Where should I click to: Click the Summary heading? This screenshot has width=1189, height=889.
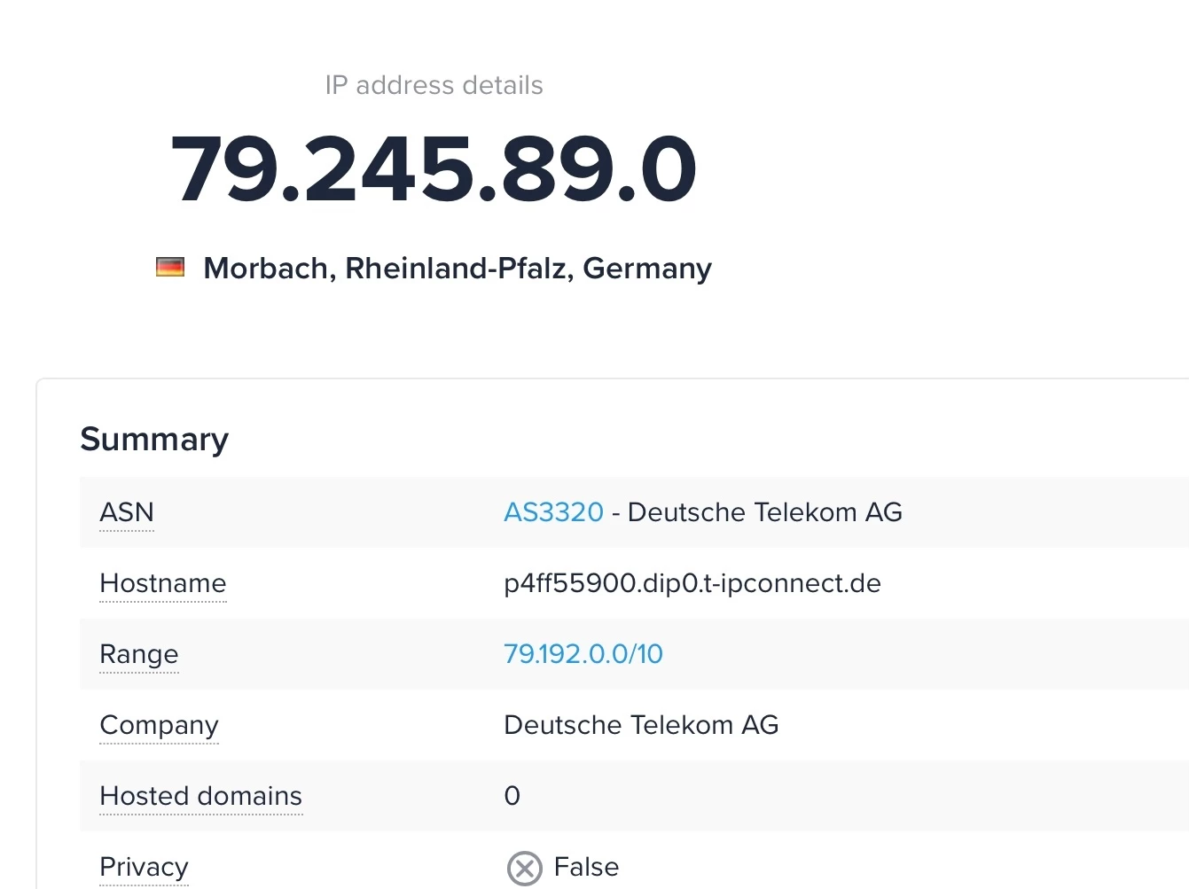coord(154,440)
